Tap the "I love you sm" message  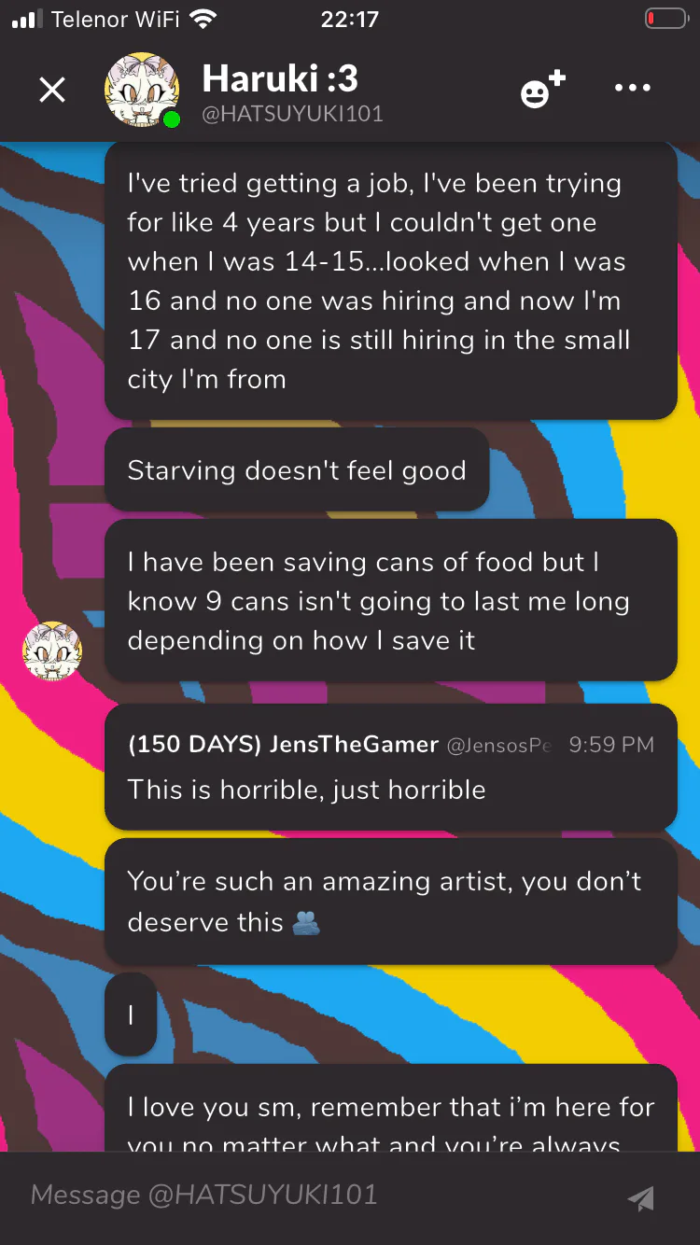(390, 1109)
